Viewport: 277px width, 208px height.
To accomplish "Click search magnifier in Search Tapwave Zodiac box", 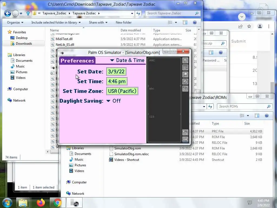I will pos(197,13).
